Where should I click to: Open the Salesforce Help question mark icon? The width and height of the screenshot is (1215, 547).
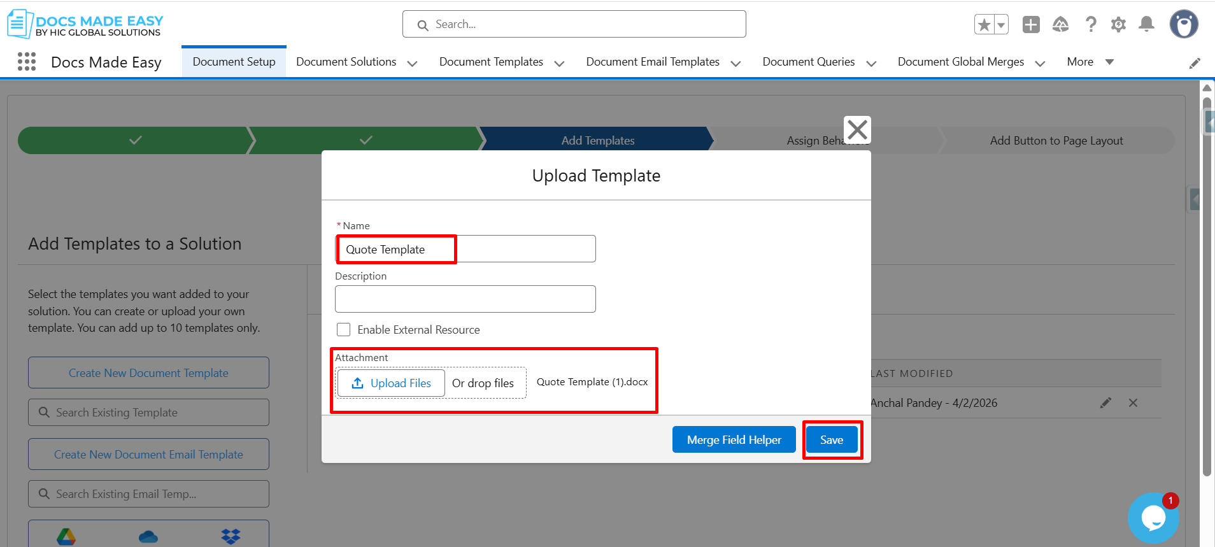tap(1091, 25)
